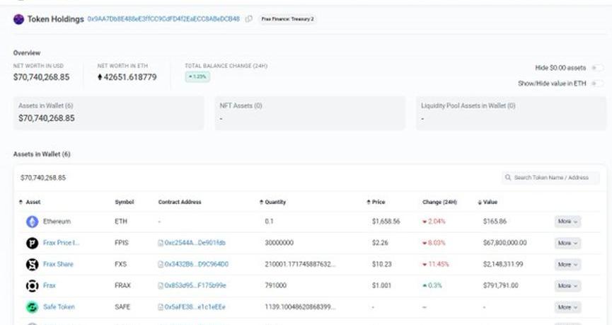The width and height of the screenshot is (612, 325).
Task: Click the Frax Finance: Treasury 2 label tag
Action: pos(287,19)
